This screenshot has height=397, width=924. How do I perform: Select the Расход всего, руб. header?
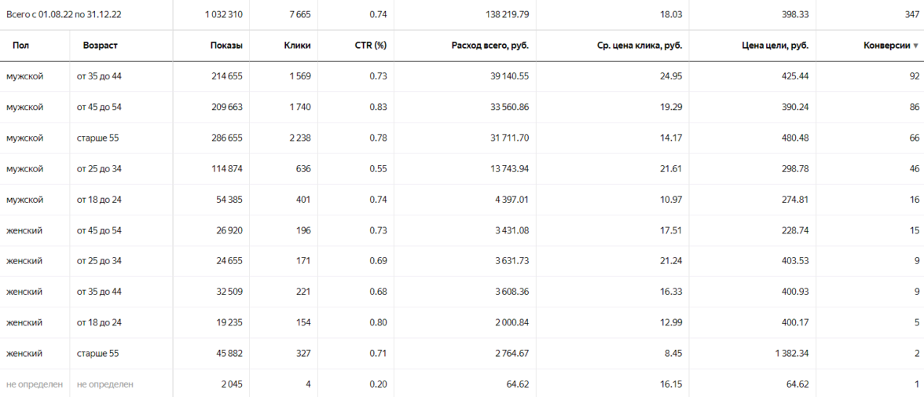(489, 46)
